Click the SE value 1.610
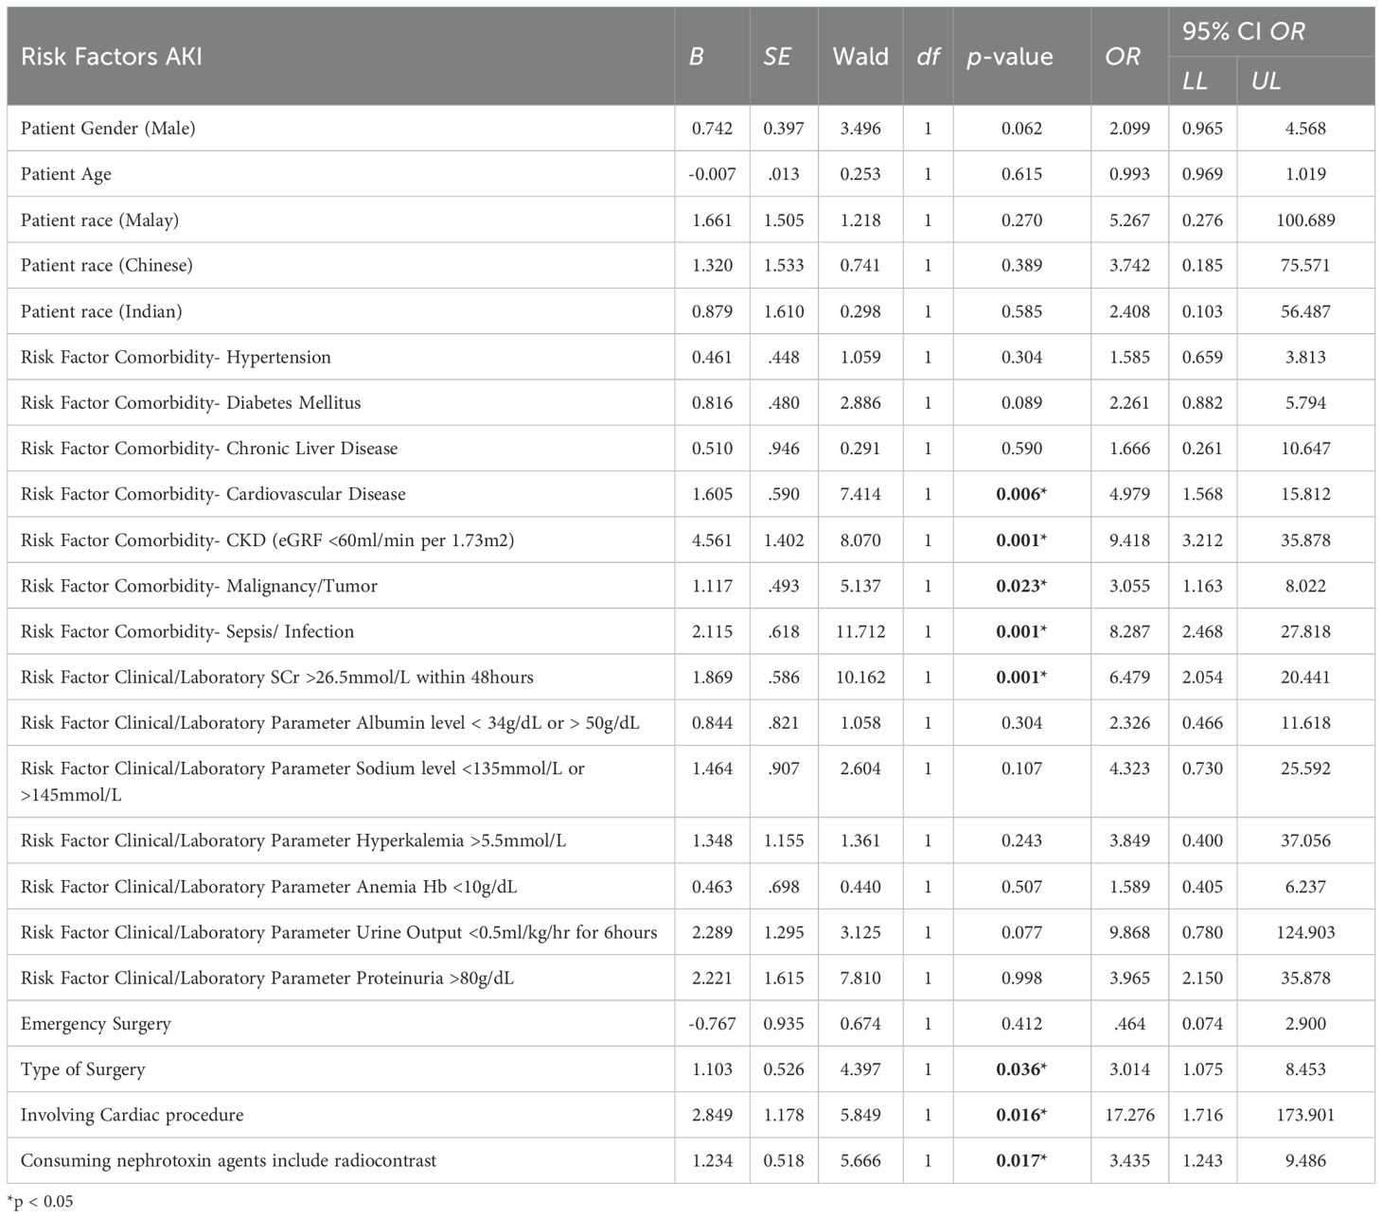 pos(784,311)
